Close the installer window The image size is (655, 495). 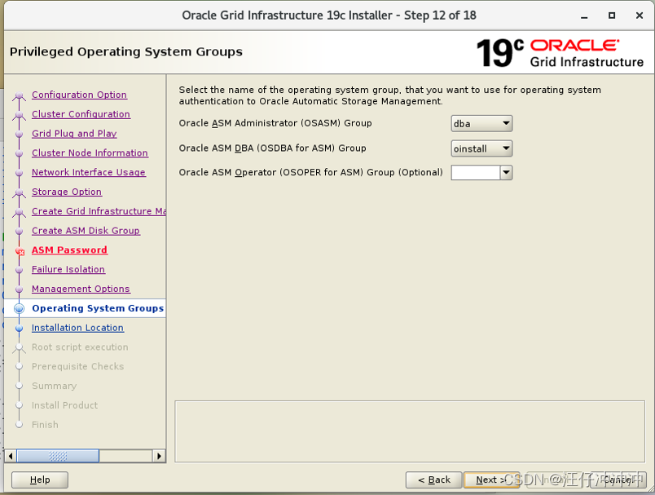640,15
